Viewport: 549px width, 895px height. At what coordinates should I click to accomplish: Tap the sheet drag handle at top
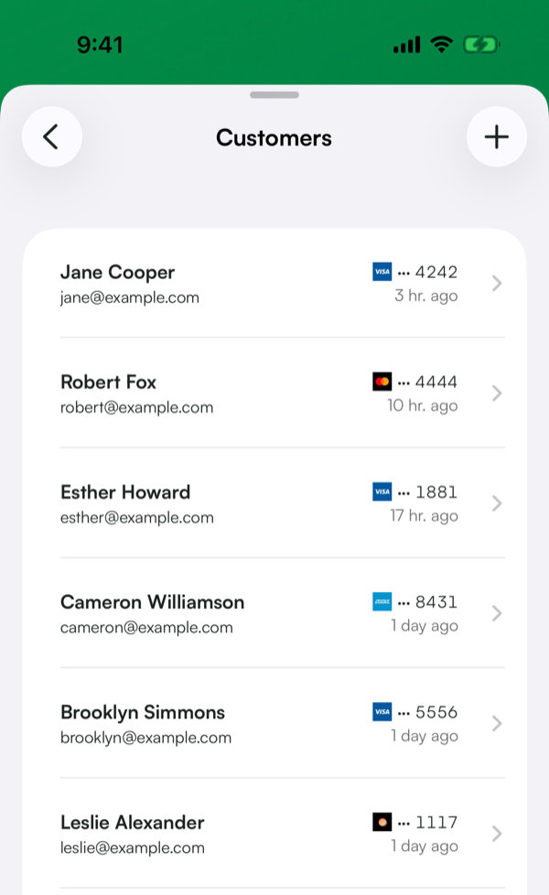coord(274,95)
